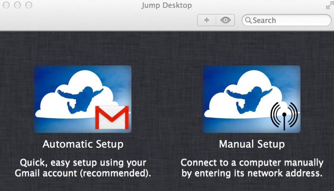
Task: Click the Automatic Setup label
Action: 83,144
